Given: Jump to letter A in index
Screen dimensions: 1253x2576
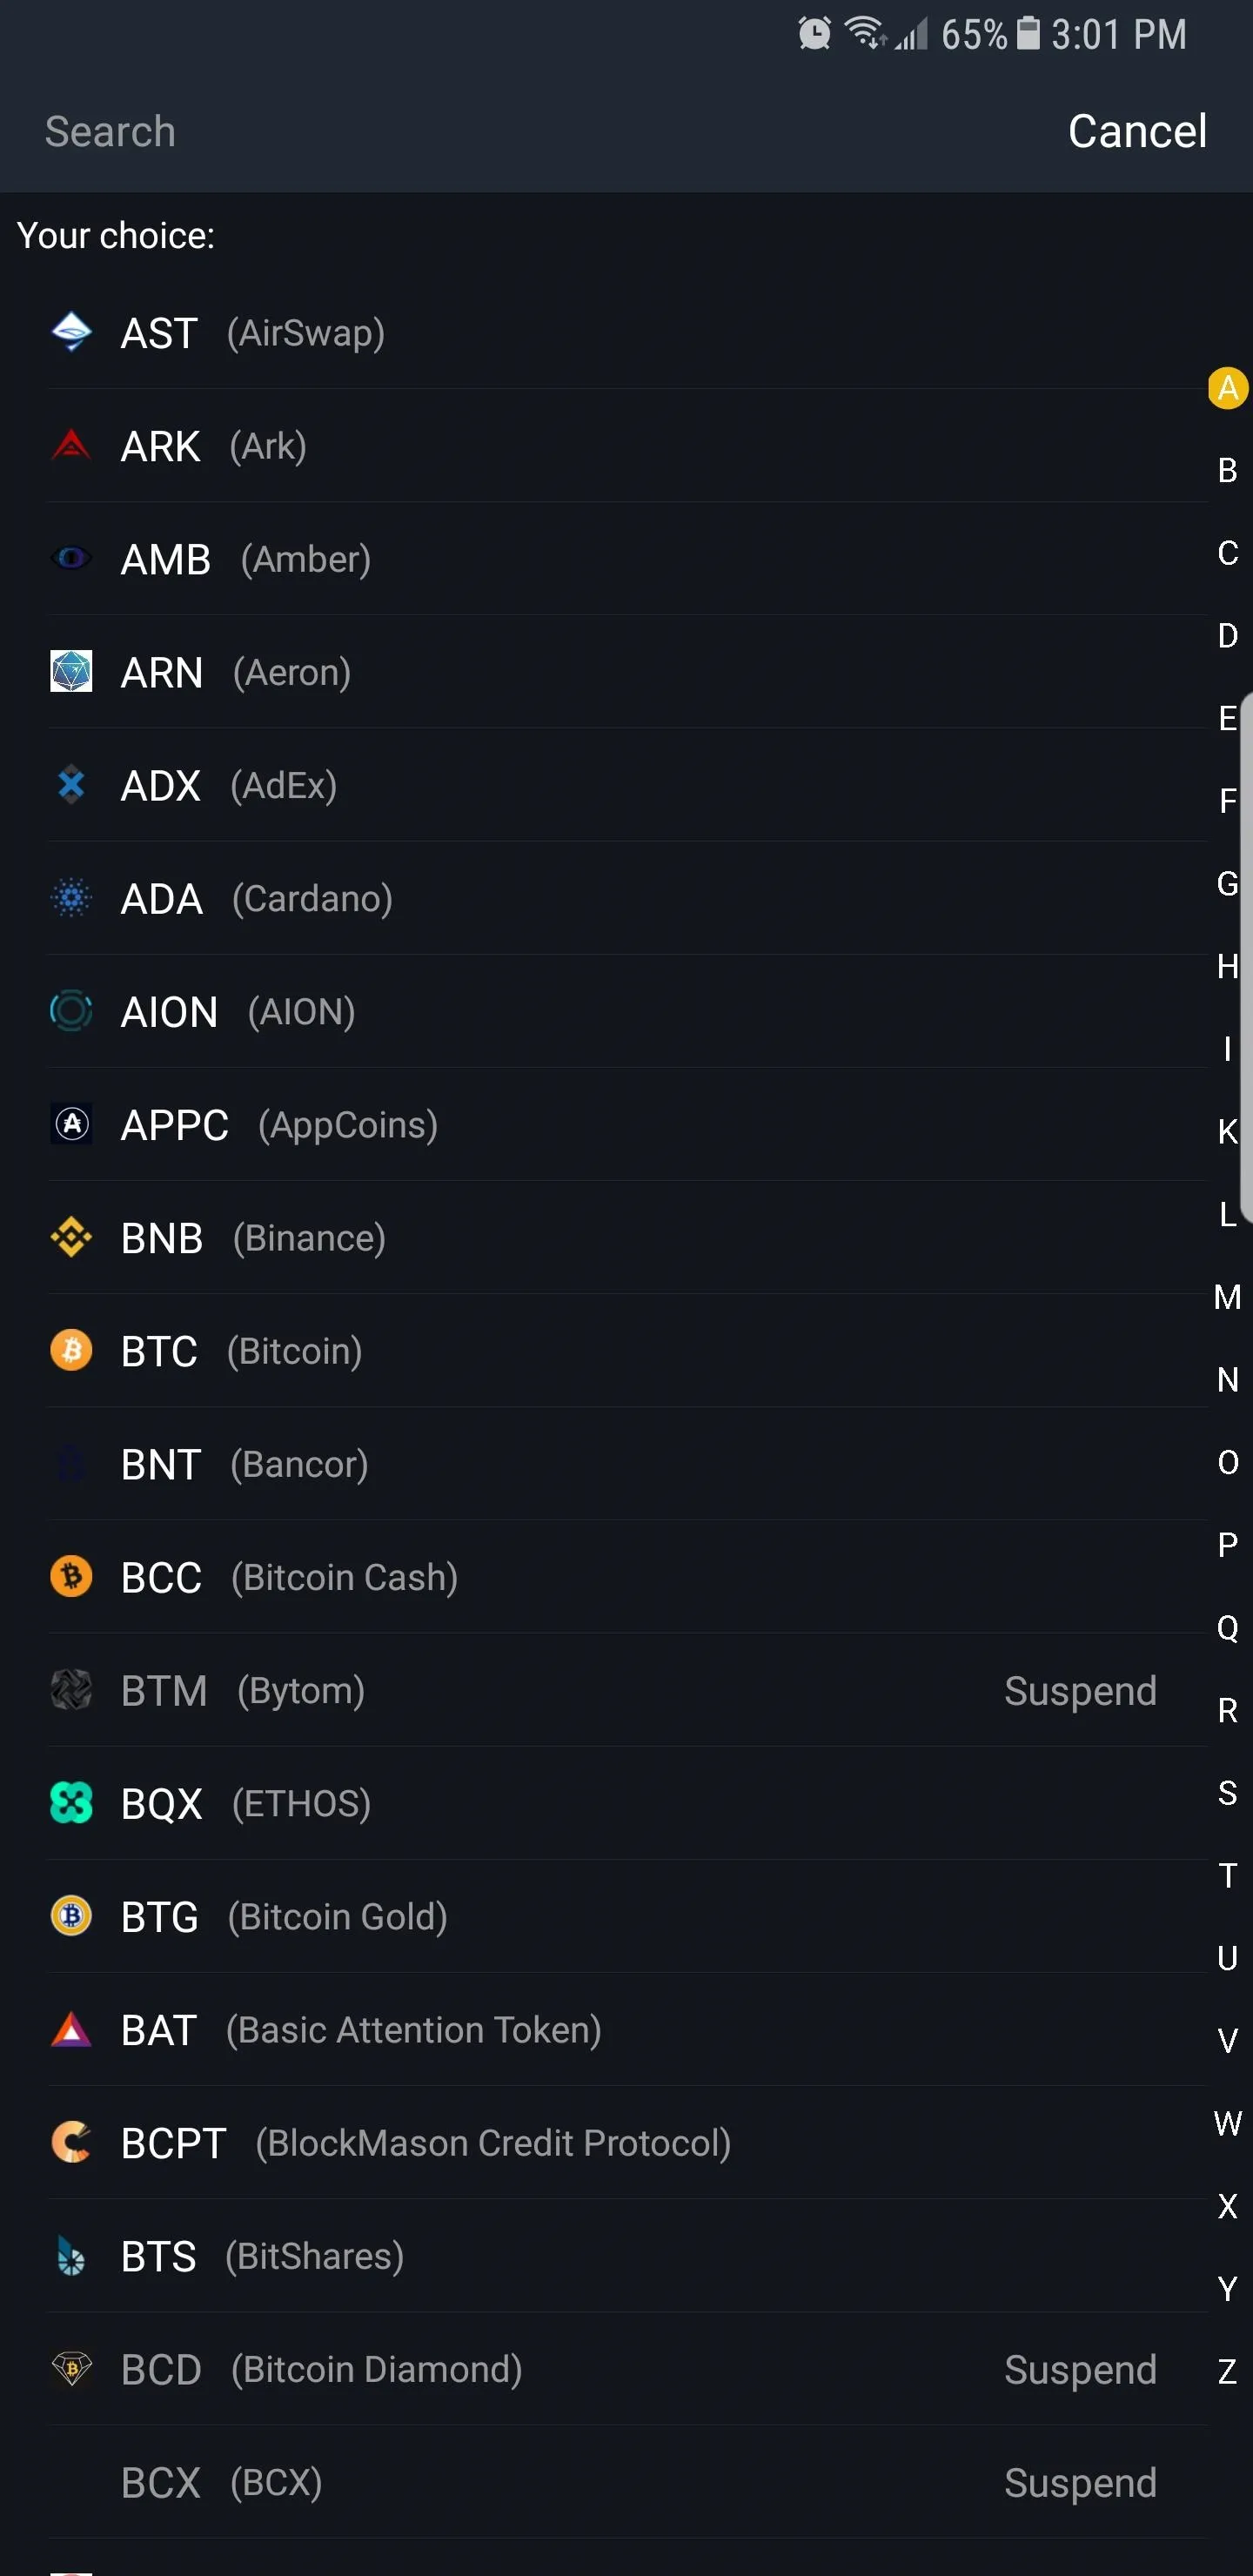Looking at the screenshot, I should click(1227, 388).
